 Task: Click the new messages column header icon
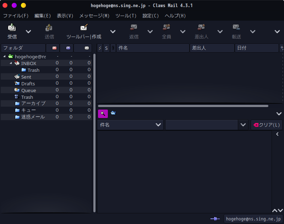tap(55, 48)
